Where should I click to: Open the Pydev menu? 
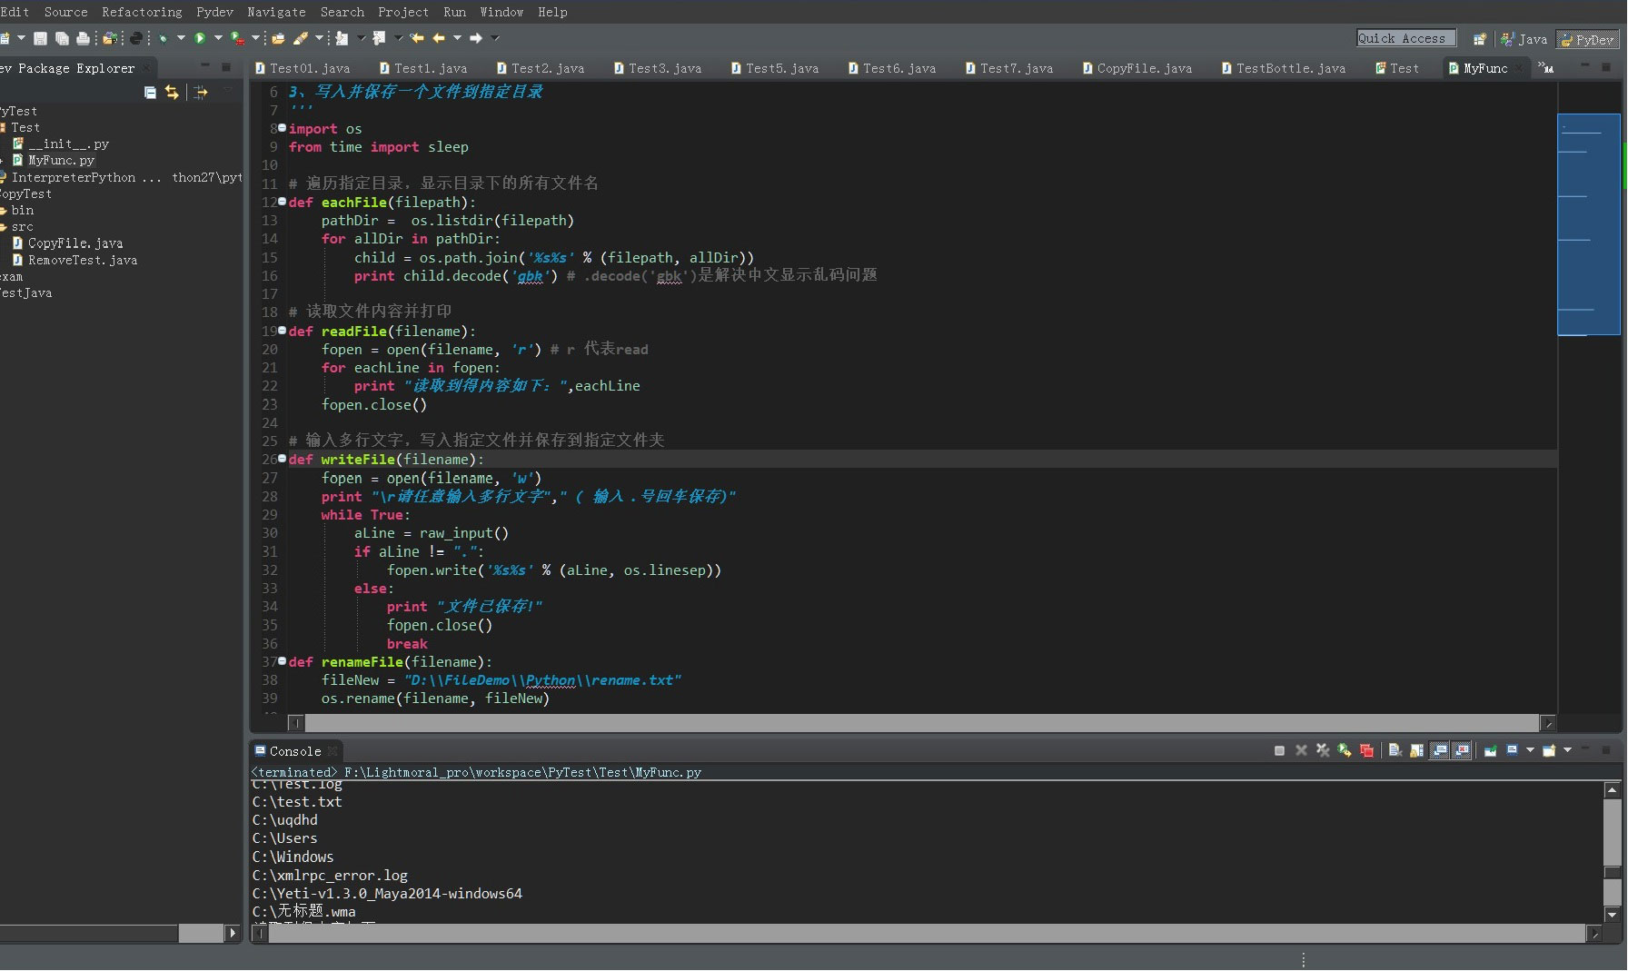(x=214, y=12)
